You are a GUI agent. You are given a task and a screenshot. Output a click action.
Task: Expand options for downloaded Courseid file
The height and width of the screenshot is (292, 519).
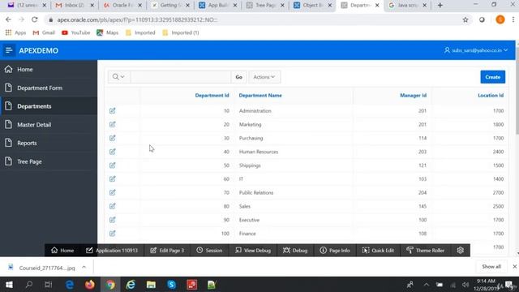tap(84, 267)
